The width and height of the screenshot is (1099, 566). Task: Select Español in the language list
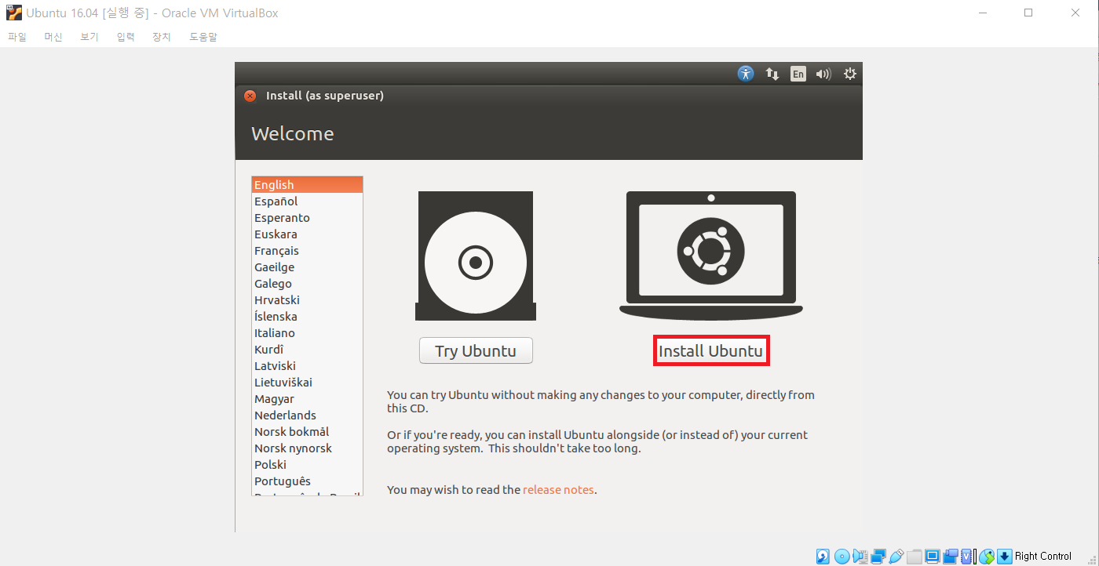coord(307,201)
